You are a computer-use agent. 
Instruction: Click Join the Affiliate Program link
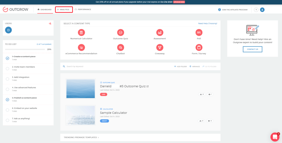[x=233, y=10]
